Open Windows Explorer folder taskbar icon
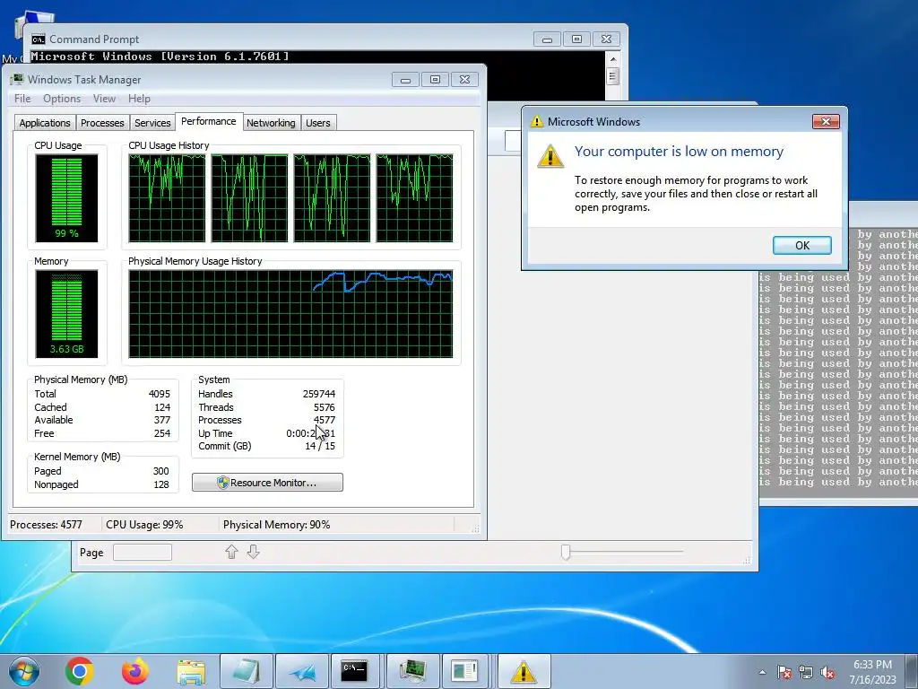Screen dimensions: 918x689 (x=191, y=672)
